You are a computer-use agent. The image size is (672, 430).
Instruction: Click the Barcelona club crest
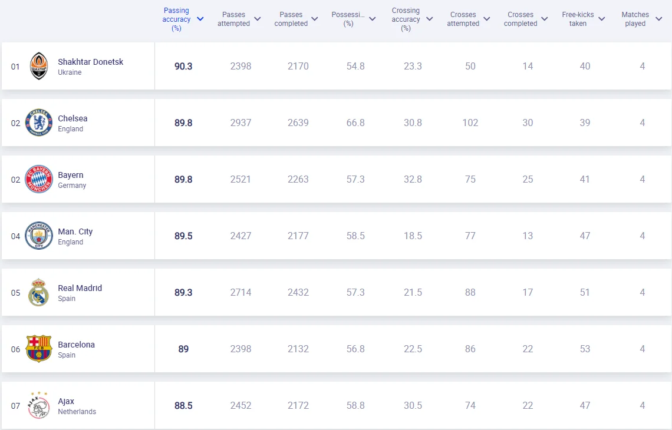(39, 349)
